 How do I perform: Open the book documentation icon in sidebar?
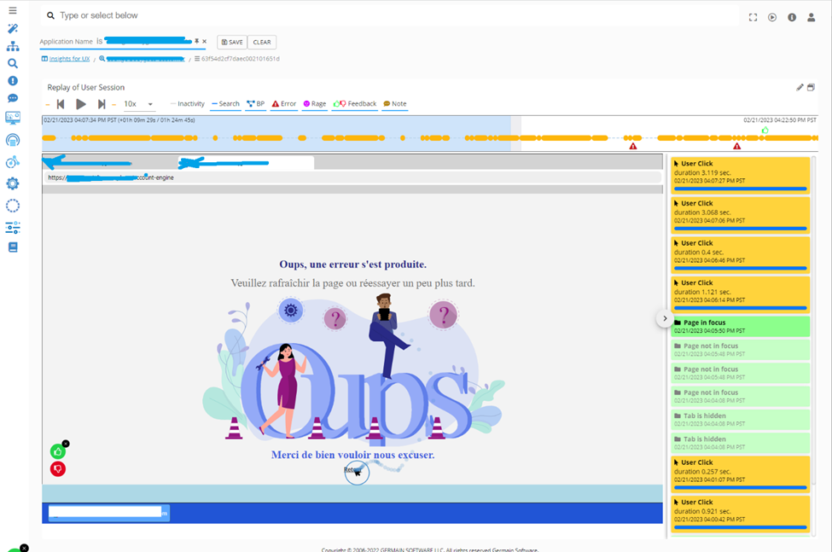click(x=12, y=247)
